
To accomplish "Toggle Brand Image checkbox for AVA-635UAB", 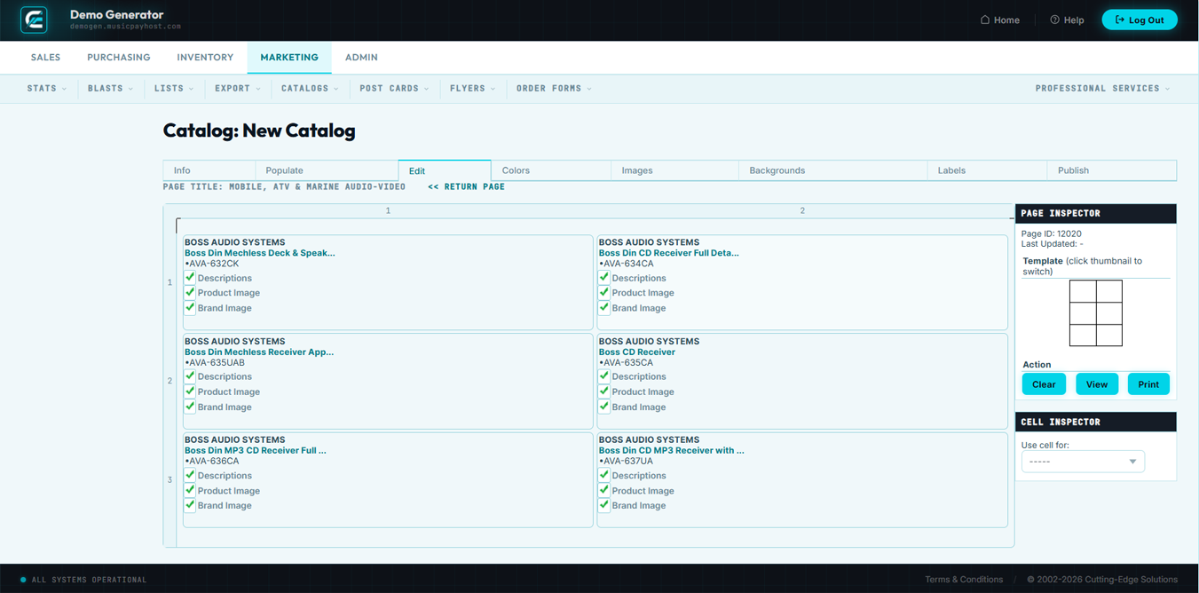I will tap(190, 407).
